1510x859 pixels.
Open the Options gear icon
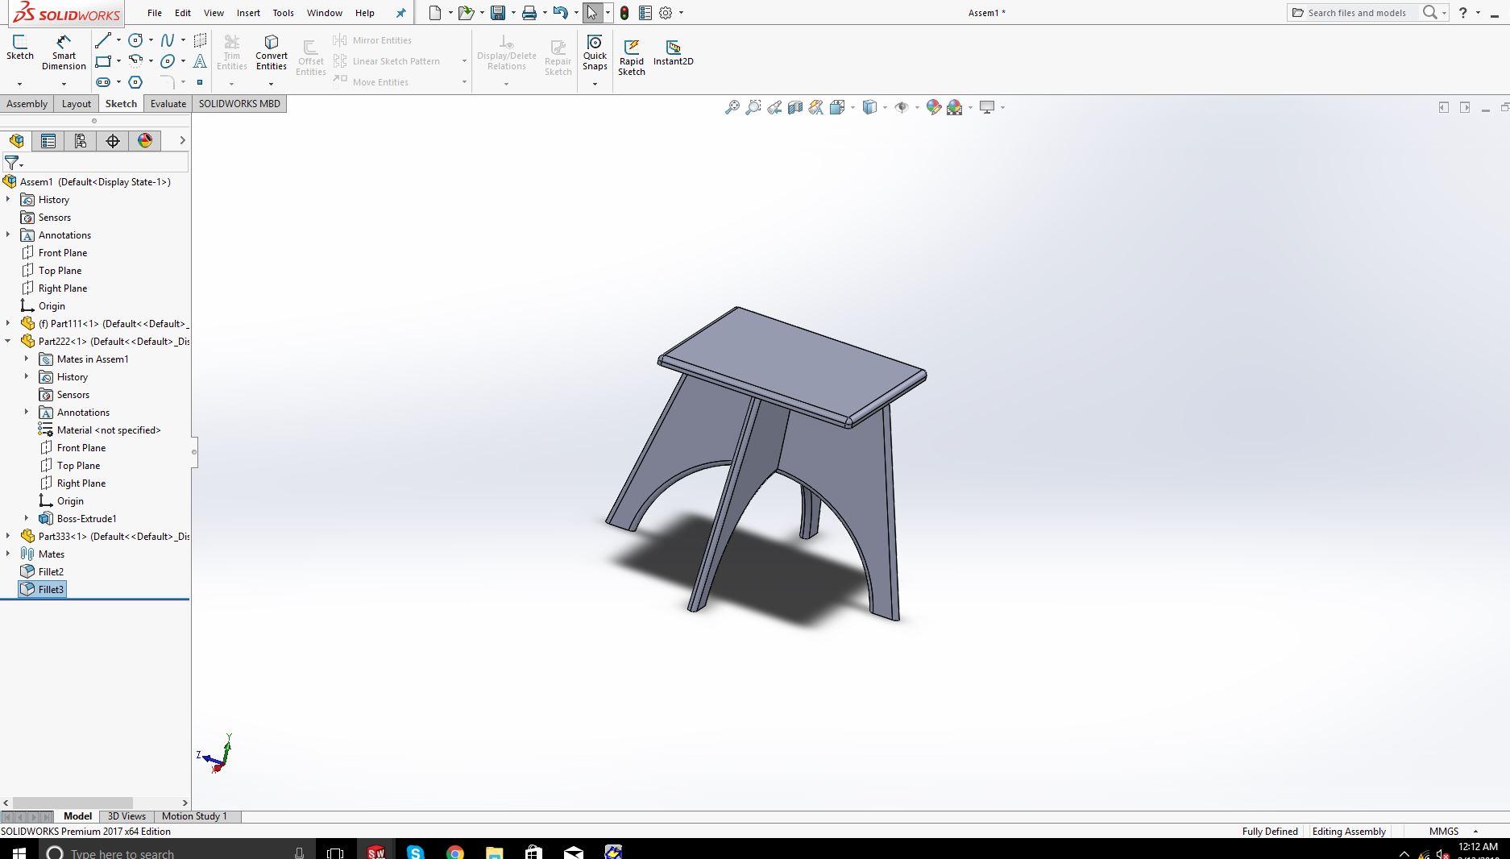click(x=666, y=13)
